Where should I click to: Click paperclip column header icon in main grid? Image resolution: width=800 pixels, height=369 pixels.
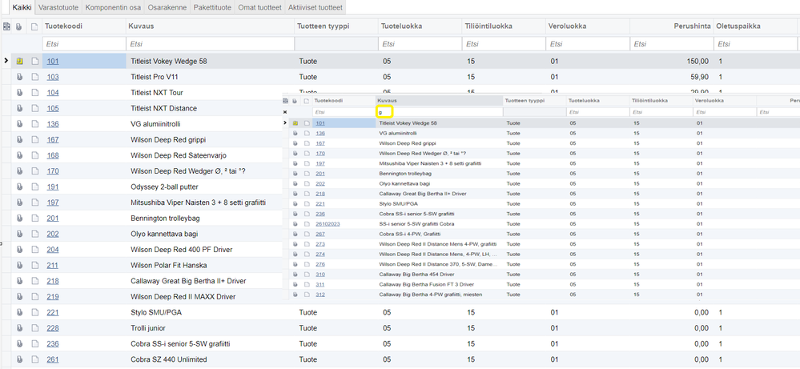point(19,26)
